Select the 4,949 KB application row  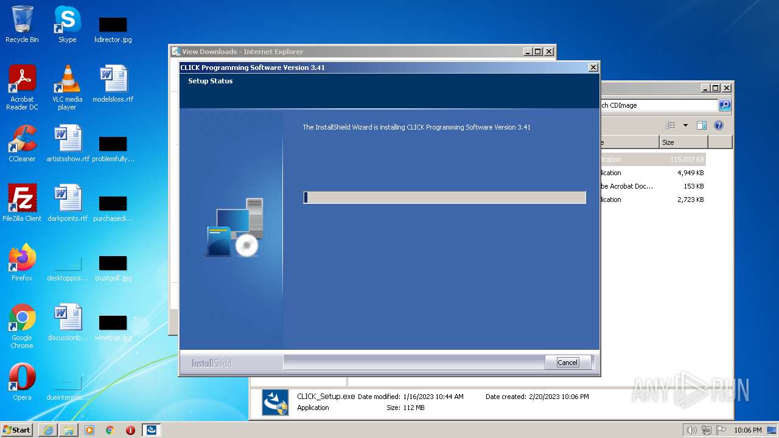click(x=653, y=173)
